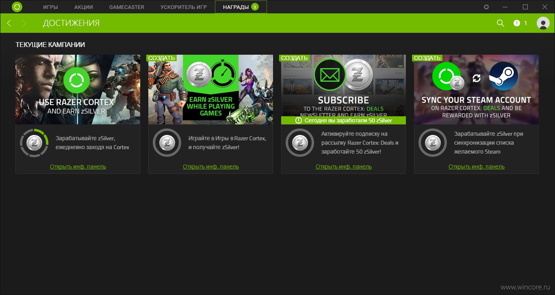The height and width of the screenshot is (295, 555).
Task: Switch to the АКЦИИ tab
Action: pyautogui.click(x=84, y=7)
